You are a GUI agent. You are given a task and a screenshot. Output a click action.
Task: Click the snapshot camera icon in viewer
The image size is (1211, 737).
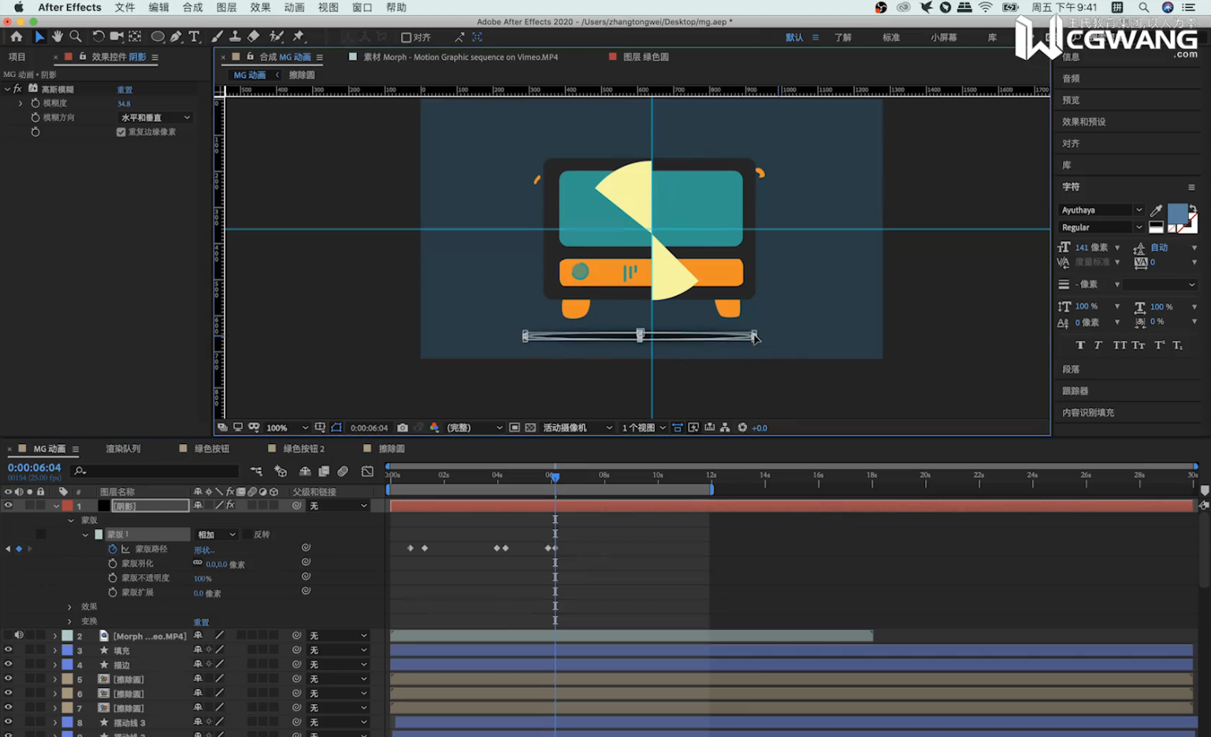click(403, 428)
